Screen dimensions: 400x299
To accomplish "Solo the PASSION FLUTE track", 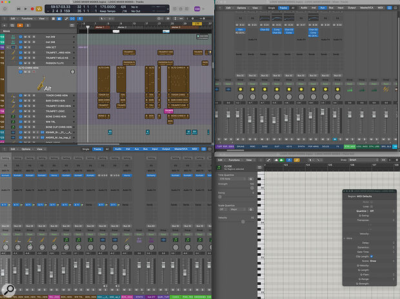I will [29, 63].
